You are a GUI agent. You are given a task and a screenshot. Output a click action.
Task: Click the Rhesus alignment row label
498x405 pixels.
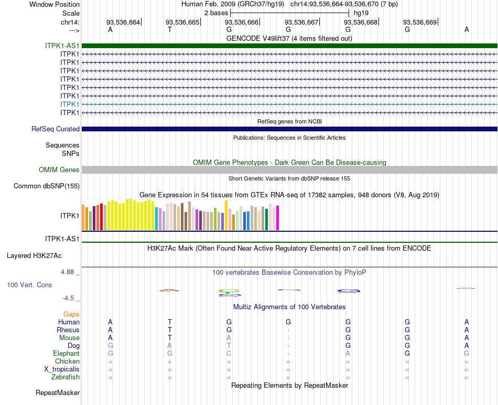pos(68,330)
